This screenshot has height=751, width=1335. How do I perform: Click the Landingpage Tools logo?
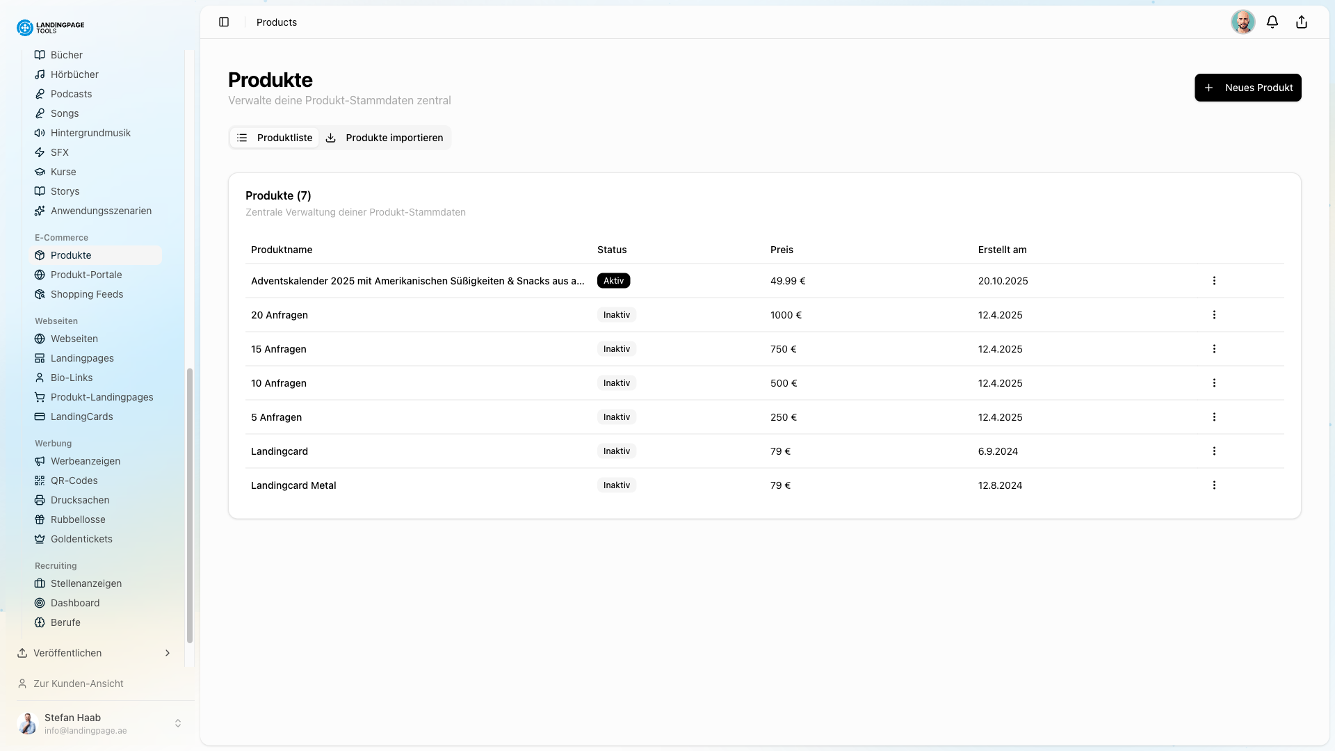click(x=50, y=27)
